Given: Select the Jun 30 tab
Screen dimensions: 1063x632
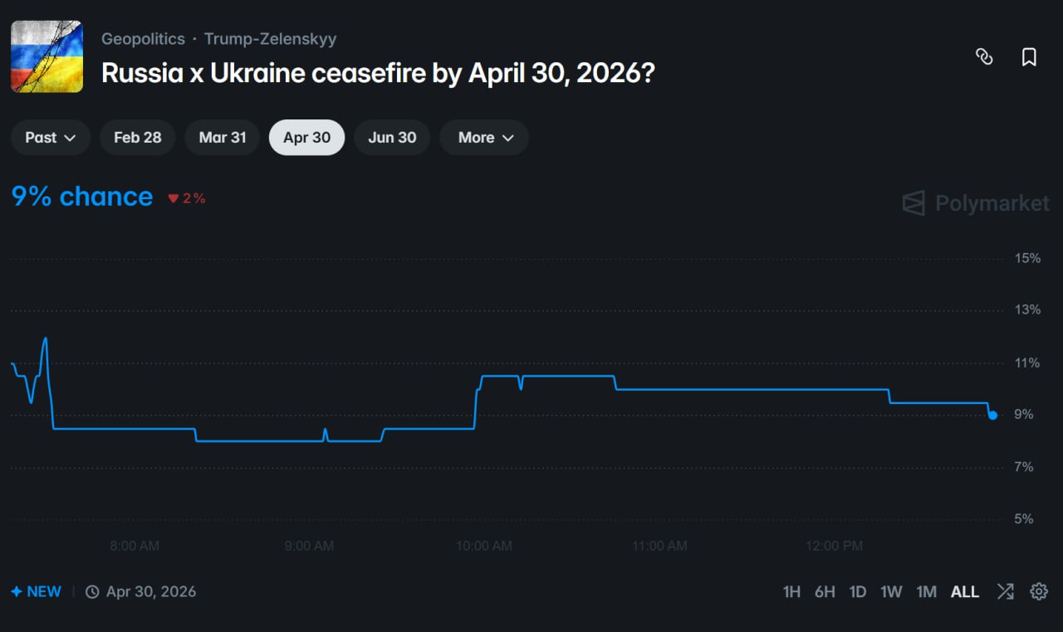Looking at the screenshot, I should click(391, 138).
